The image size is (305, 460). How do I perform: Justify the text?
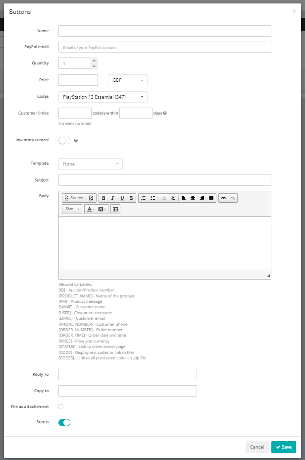tap(211, 198)
